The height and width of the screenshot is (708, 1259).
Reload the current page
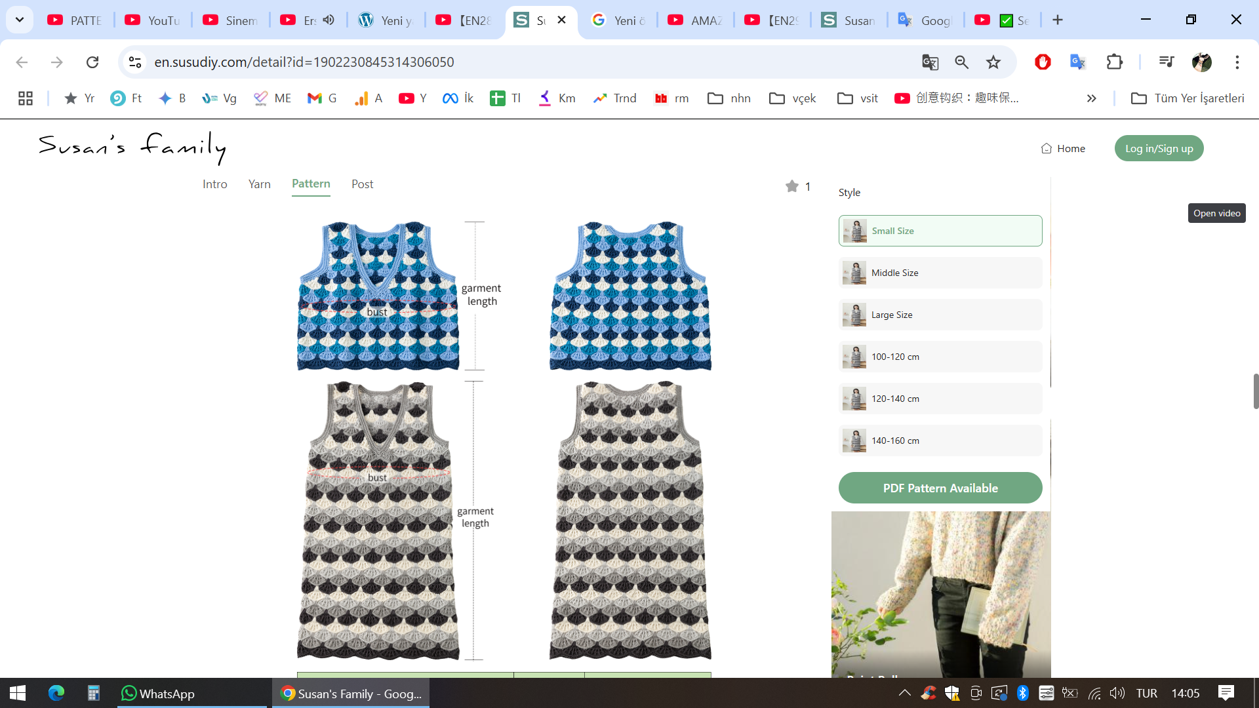coord(92,62)
